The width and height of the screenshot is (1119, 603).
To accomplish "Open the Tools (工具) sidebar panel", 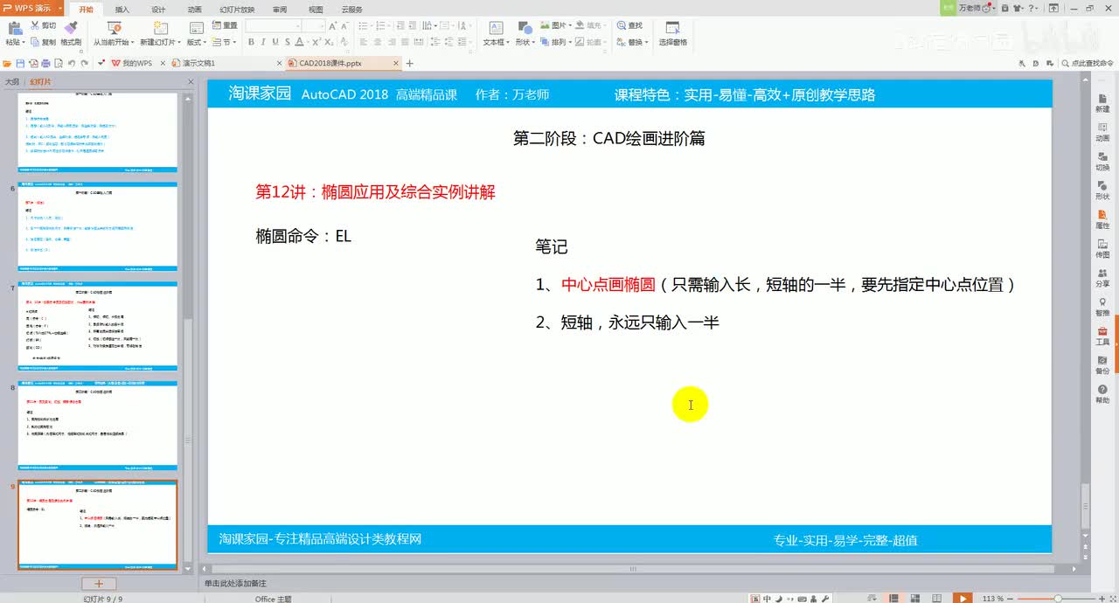I will pos(1102,335).
